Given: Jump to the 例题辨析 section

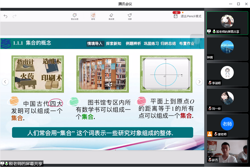Looking at the screenshot, I should [133, 44].
